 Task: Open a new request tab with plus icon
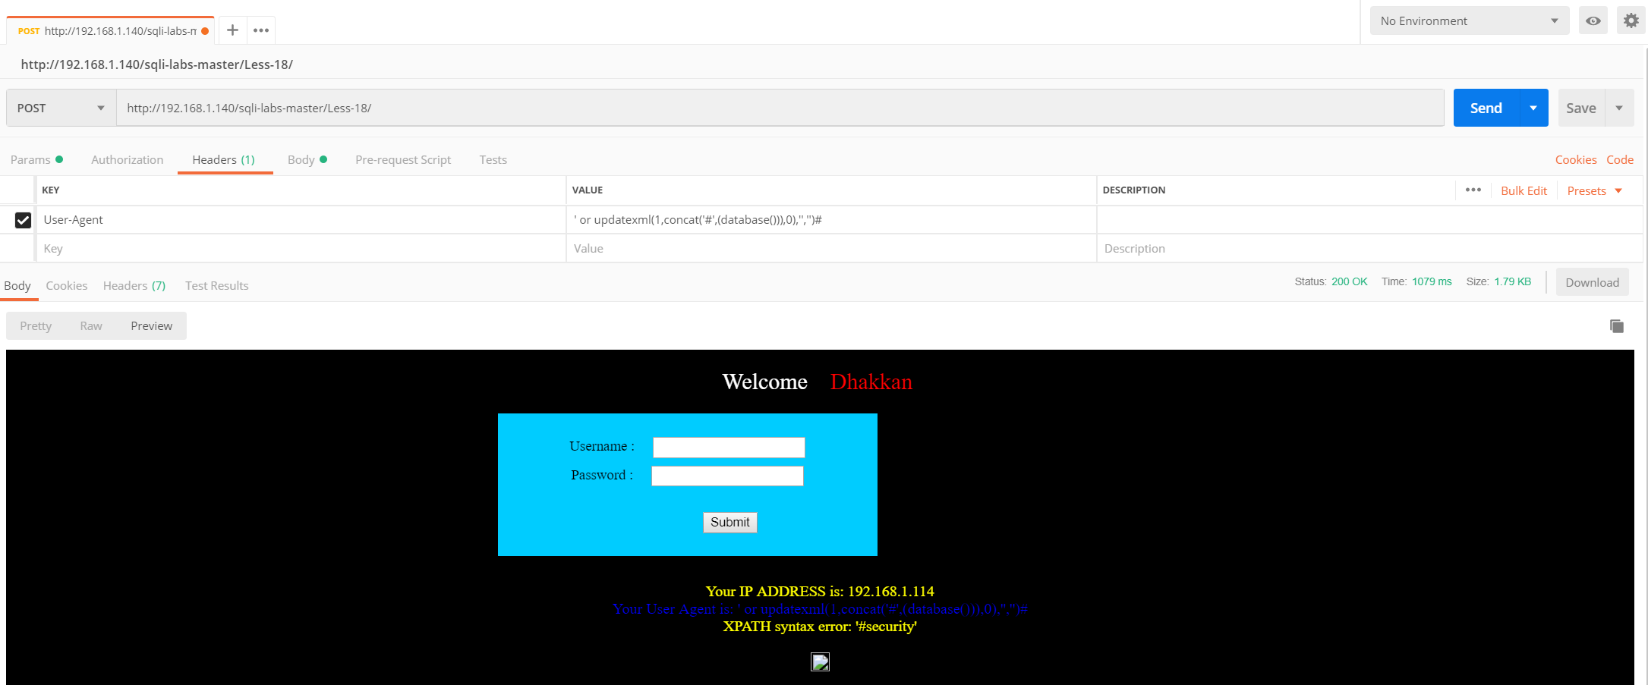point(232,30)
